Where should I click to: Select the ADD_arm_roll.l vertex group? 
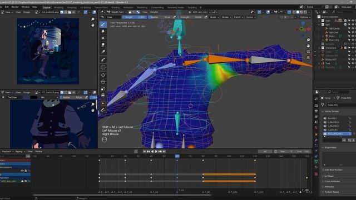(337, 134)
